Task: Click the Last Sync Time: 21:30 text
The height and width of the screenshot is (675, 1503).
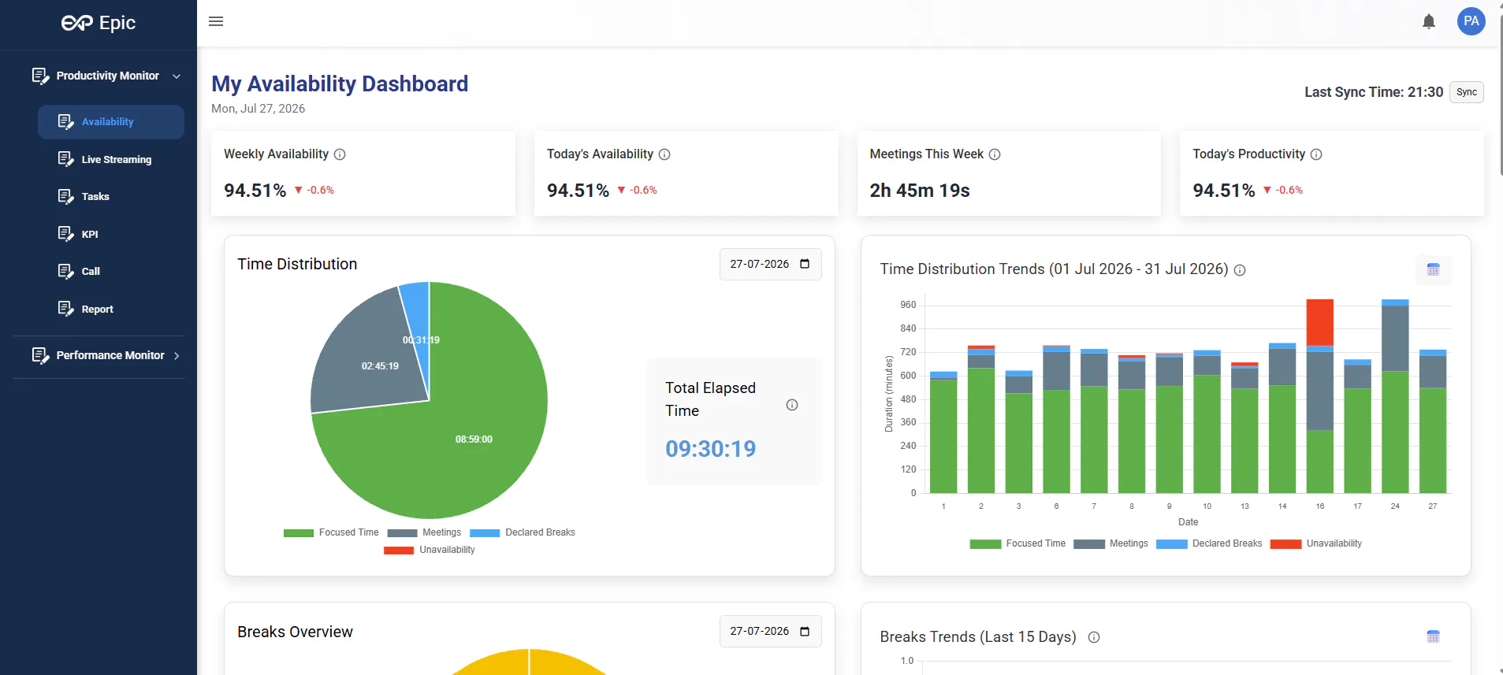Action: pos(1373,92)
